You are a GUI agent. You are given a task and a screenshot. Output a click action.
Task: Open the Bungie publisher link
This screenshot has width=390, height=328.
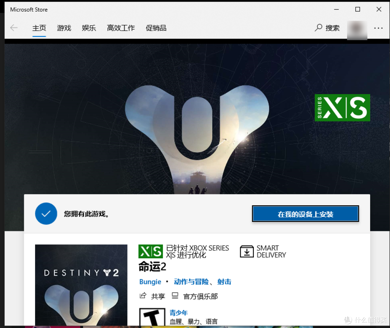(x=150, y=282)
